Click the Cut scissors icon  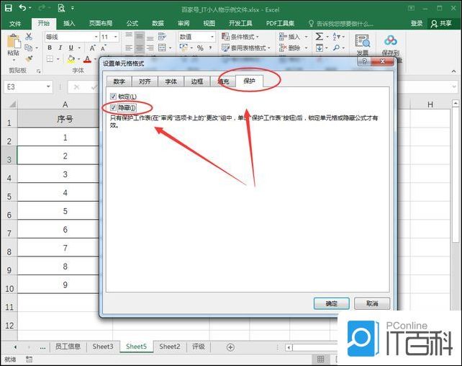pos(29,36)
